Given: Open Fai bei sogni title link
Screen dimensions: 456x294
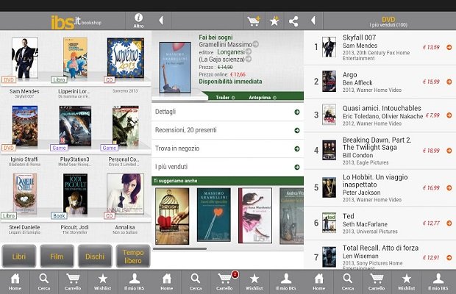Looking at the screenshot, I should pos(215,37).
